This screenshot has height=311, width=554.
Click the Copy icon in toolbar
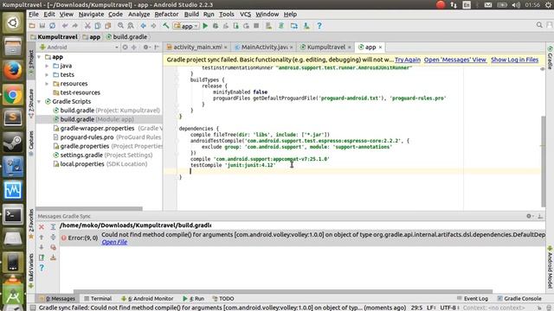[98, 26]
